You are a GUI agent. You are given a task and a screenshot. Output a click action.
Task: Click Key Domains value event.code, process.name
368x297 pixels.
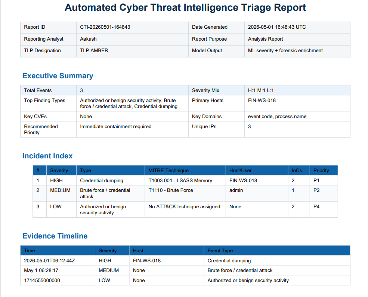point(277,117)
